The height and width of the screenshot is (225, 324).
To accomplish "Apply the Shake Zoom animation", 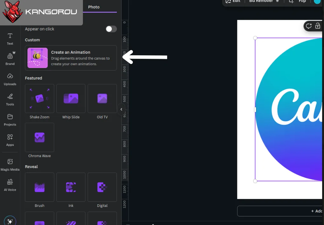I will pyautogui.click(x=39, y=99).
